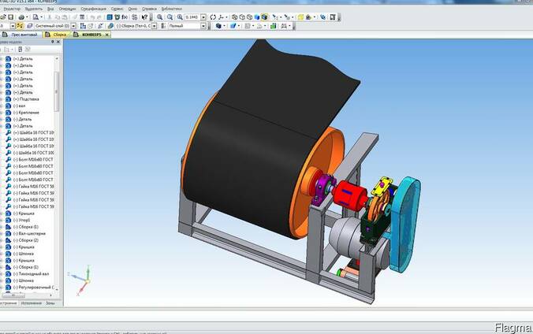Open the Сборка (Тел-0) state dropdown

(x=153, y=25)
